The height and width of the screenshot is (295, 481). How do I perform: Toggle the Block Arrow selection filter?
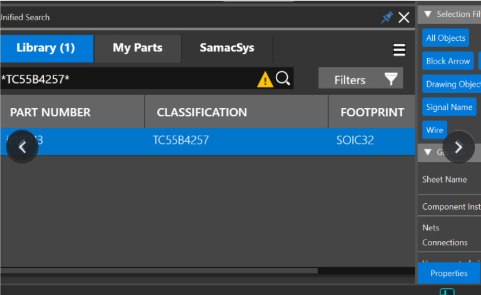pyautogui.click(x=447, y=61)
